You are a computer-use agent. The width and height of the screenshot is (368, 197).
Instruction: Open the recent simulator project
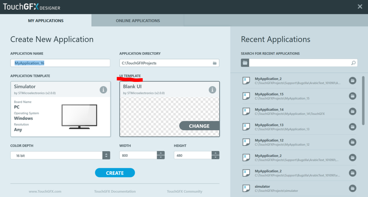299,188
